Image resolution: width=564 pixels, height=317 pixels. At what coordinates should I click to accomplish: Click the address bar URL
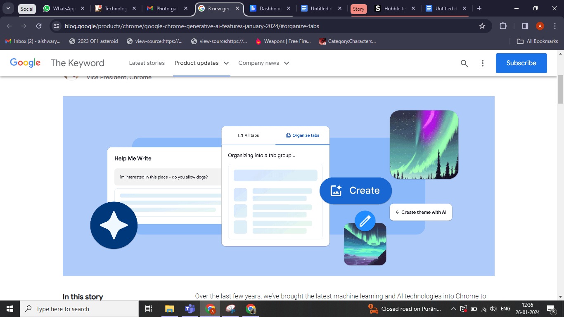pyautogui.click(x=192, y=26)
